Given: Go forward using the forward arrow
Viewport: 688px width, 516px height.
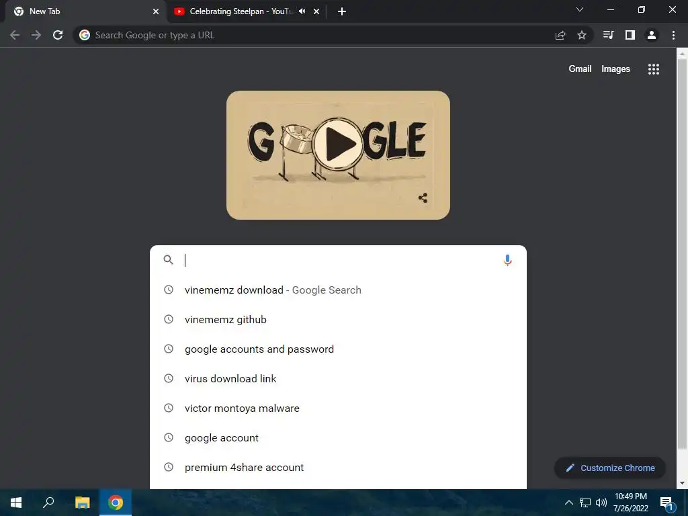Looking at the screenshot, I should tap(36, 35).
